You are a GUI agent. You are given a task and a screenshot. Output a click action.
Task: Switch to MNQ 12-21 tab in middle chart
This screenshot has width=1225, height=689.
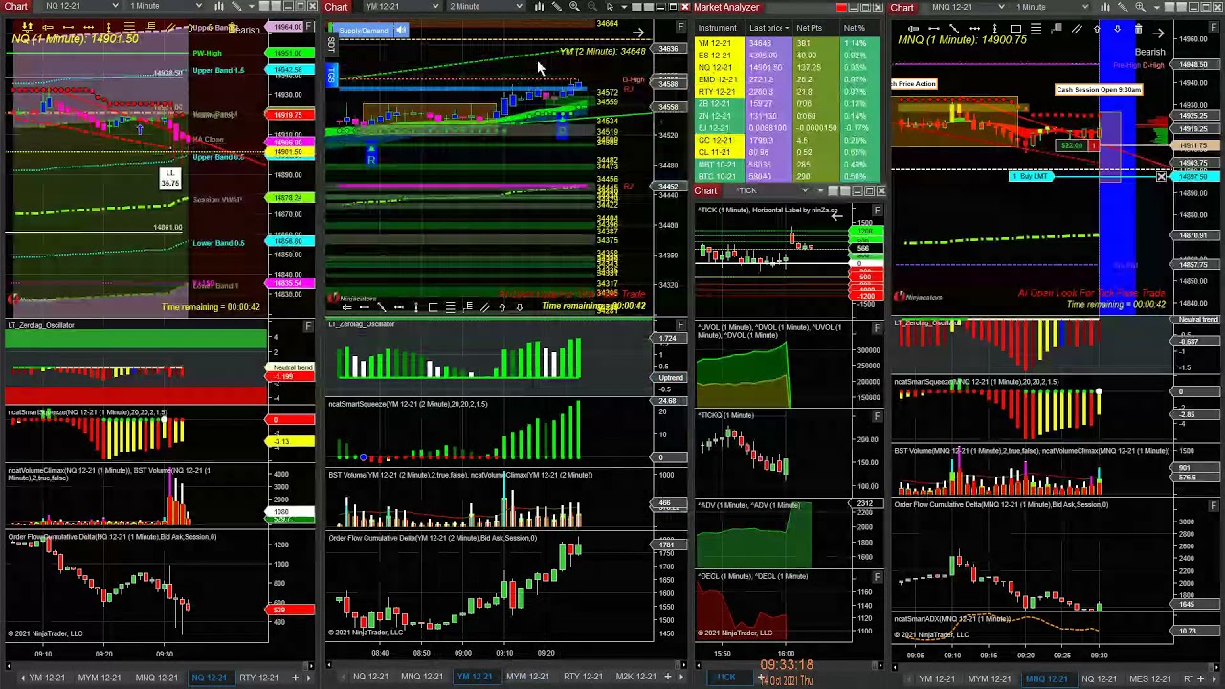pos(421,678)
